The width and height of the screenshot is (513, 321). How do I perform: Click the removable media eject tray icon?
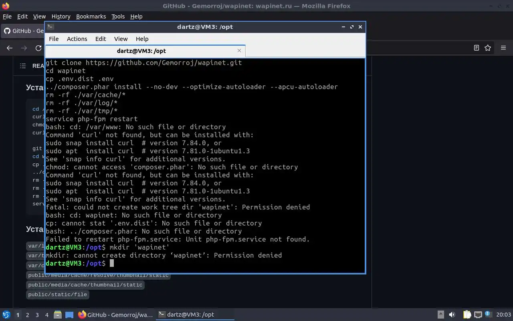point(440,315)
